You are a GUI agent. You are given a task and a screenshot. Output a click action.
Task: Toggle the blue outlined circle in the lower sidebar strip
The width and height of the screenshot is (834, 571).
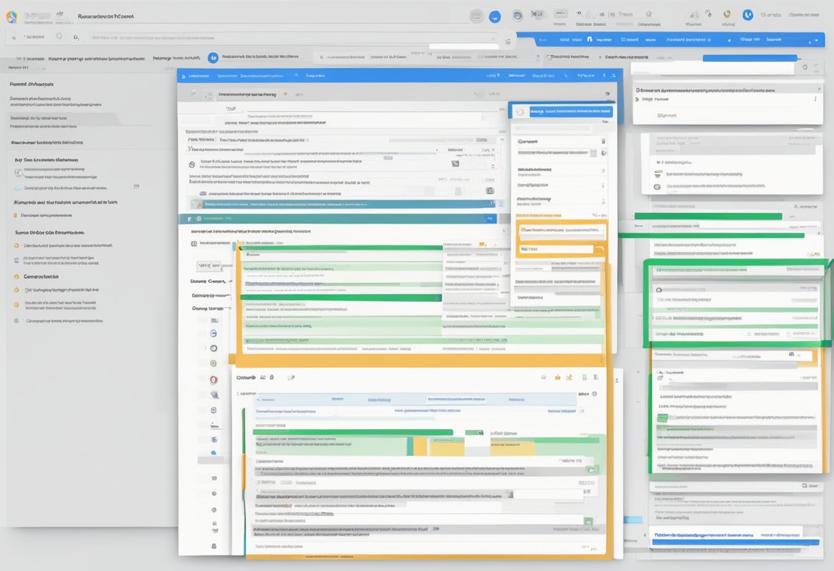[213, 333]
